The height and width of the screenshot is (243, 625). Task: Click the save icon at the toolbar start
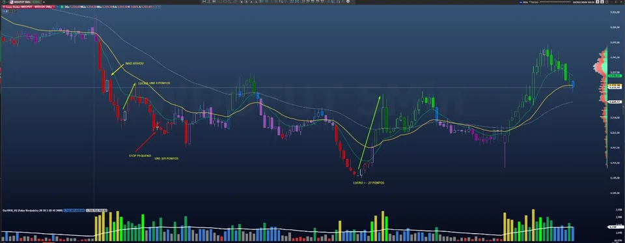click(204, 1)
